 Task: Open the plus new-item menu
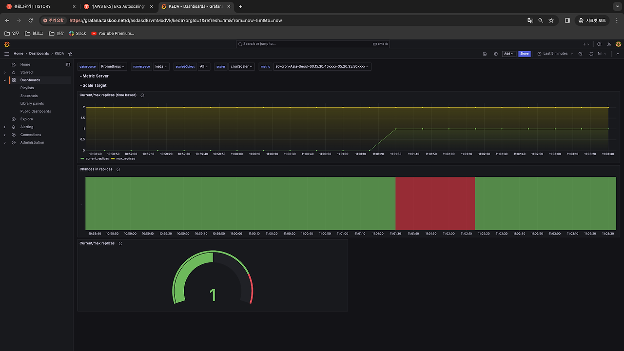click(x=585, y=44)
